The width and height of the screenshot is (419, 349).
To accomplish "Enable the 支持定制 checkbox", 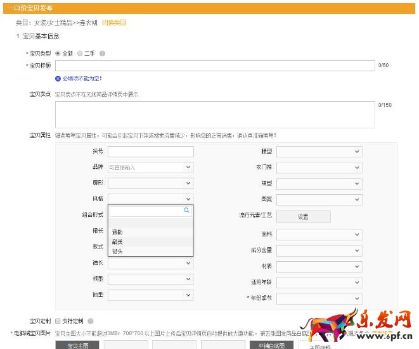I will [58, 321].
